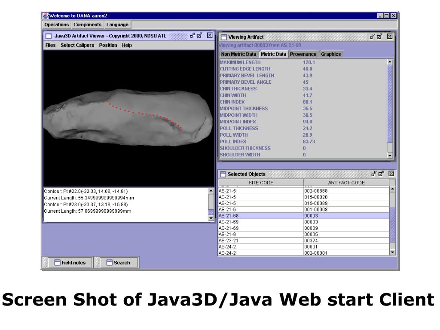This screenshot has height=330, width=440.
Task: Iconify the Selected Objects window
Action: [374, 174]
